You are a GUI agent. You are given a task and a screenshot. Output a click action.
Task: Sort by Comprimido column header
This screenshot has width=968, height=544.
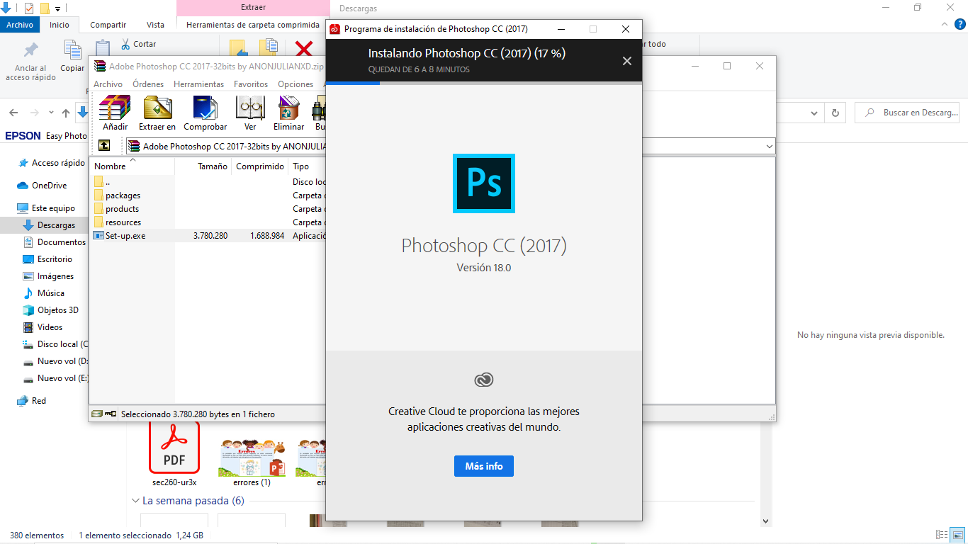(260, 166)
